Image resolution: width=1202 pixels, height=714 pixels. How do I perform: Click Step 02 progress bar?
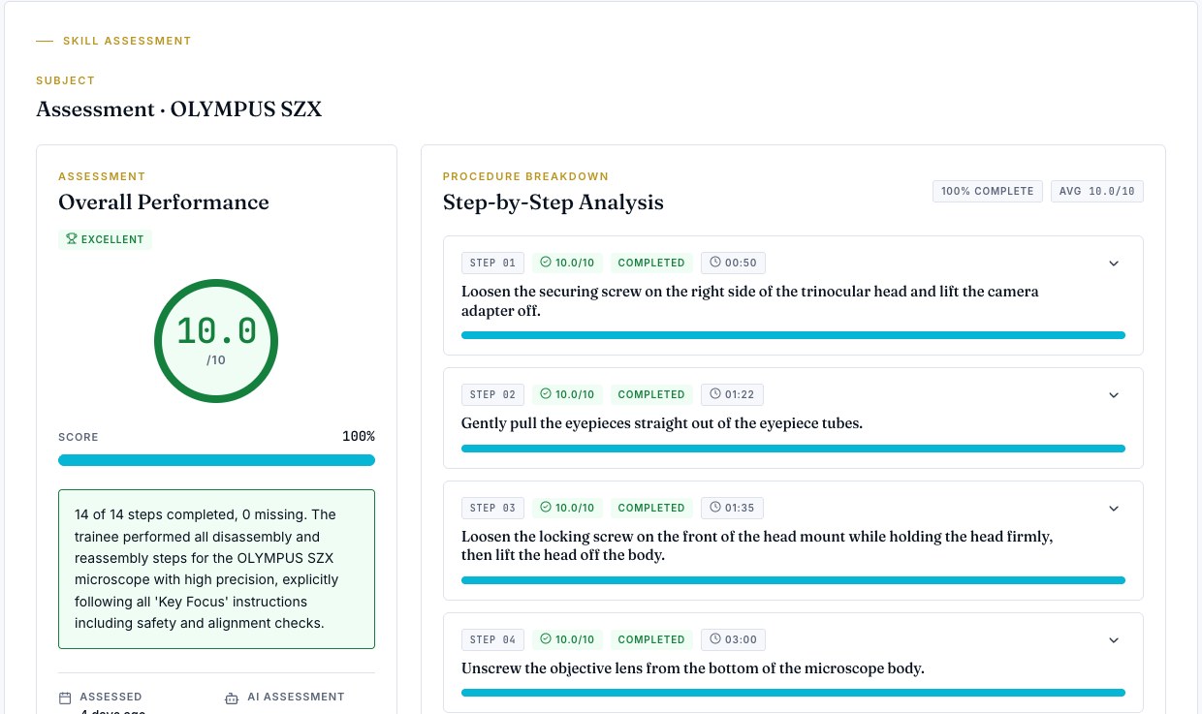[793, 449]
